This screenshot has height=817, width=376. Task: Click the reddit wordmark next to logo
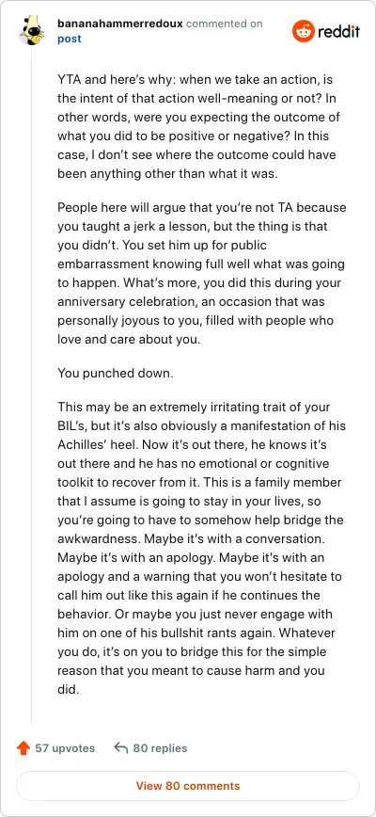pos(338,31)
